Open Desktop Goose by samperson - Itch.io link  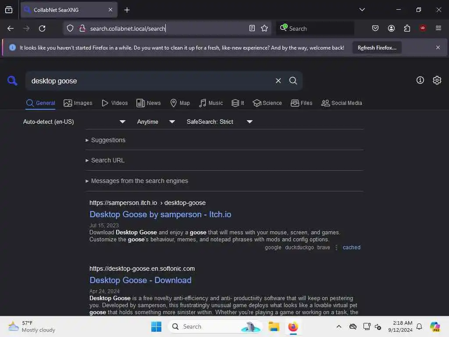point(160,214)
